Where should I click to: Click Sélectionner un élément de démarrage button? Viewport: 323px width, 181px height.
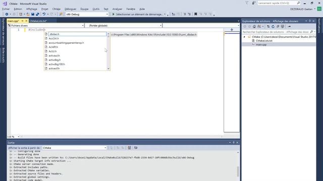click(x=138, y=15)
